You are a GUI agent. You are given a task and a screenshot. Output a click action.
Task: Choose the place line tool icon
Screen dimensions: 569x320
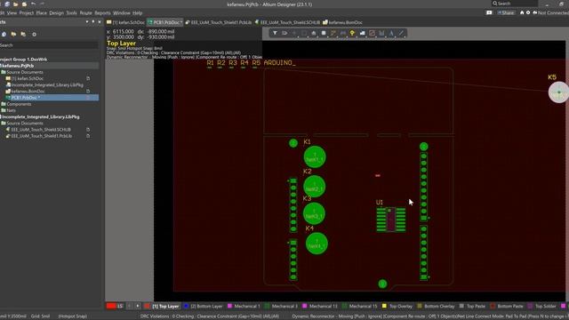coord(401,33)
